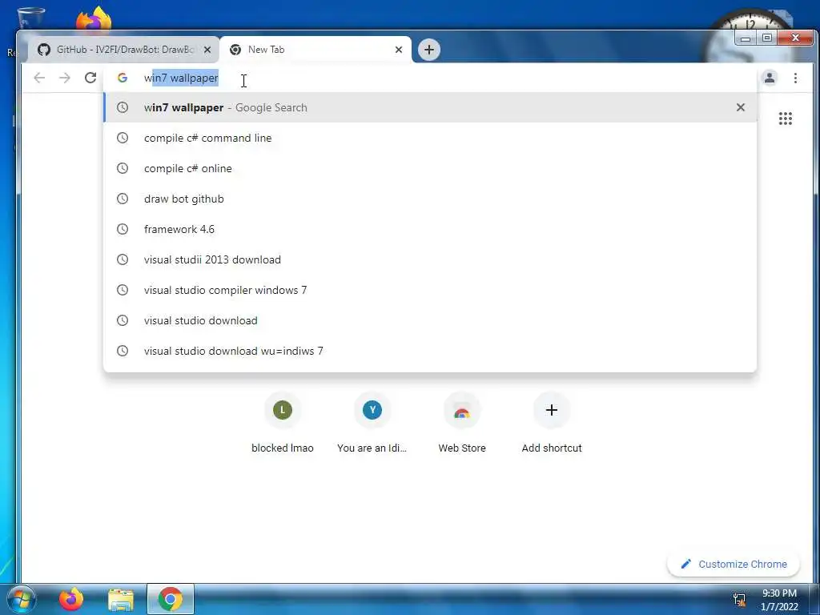Open the Chrome profile avatar menu
Viewport: 820px width, 615px height.
pos(770,78)
